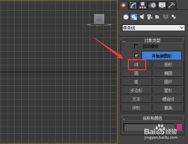The image size is (188, 144).
Task: Collapse the 名称和颜色 rollout
Action: click(x=152, y=118)
